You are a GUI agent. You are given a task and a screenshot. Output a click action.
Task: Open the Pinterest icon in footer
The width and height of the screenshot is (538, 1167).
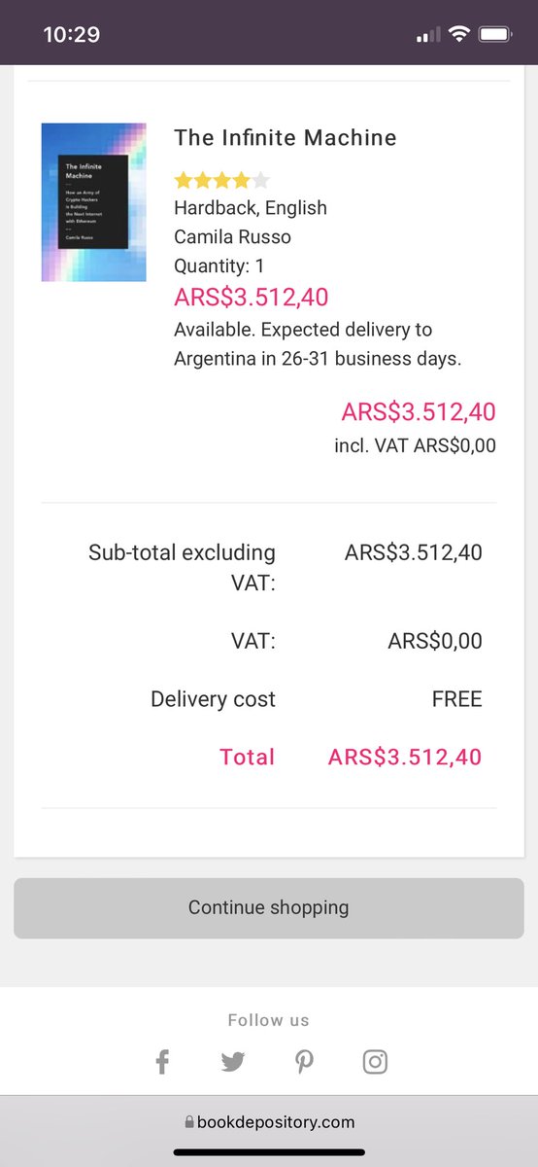(x=304, y=1061)
